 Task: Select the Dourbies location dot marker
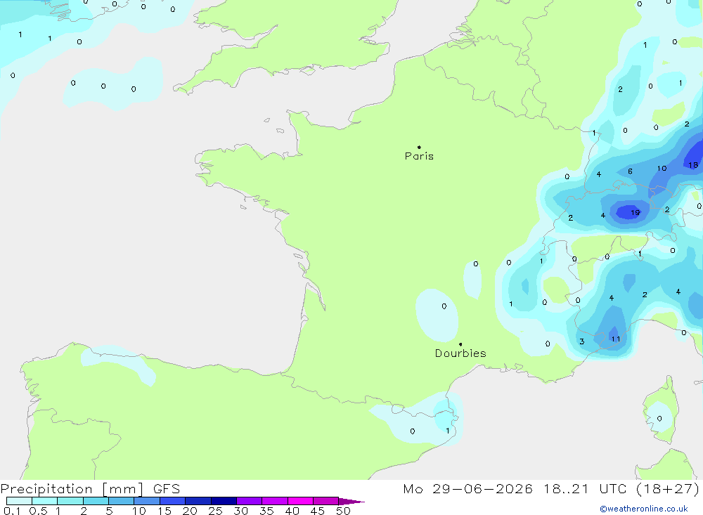coord(460,344)
